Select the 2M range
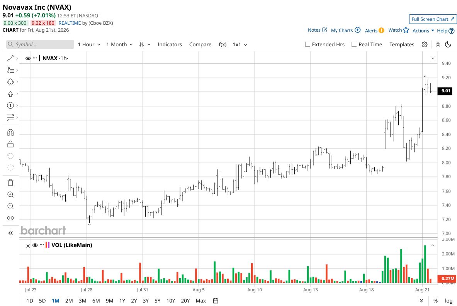The height and width of the screenshot is (306, 457). tap(69, 301)
